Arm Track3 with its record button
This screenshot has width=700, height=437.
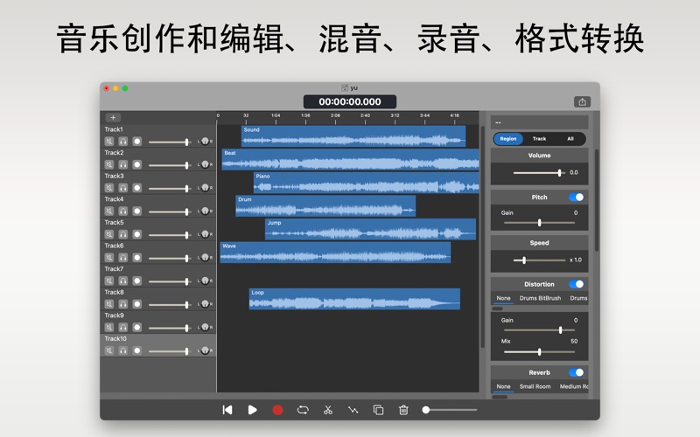click(x=137, y=188)
